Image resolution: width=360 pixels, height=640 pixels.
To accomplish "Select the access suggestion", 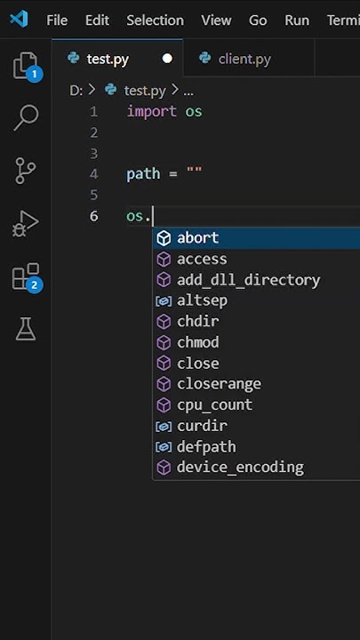I will 256,260.
